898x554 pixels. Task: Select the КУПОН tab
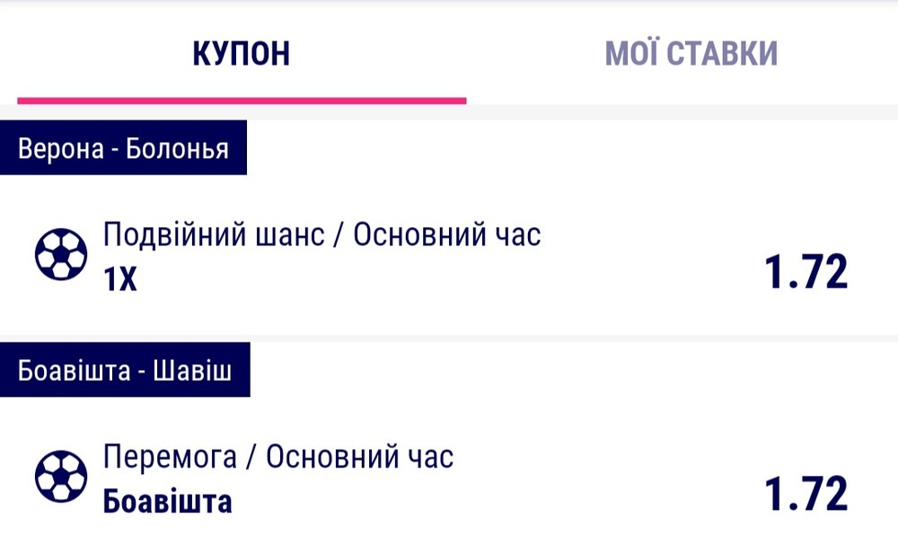241,53
